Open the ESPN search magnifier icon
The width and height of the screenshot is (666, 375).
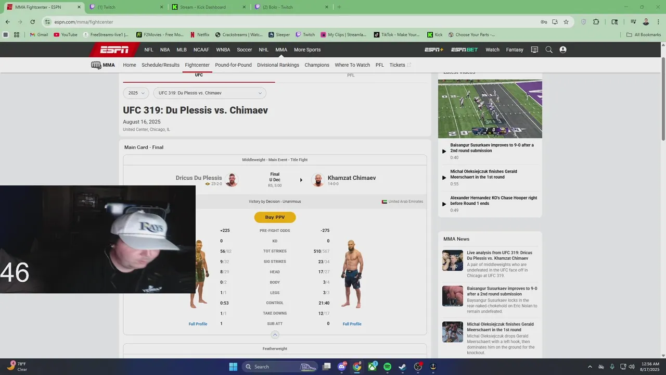point(549,49)
